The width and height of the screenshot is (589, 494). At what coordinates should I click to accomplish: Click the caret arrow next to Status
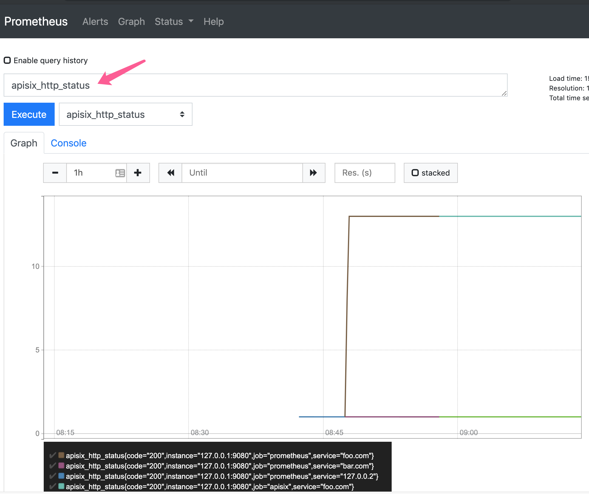191,21
